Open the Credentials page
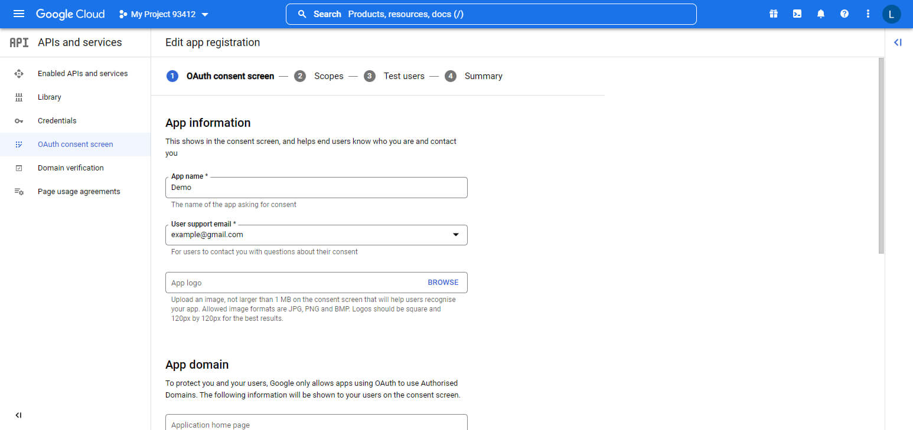 coord(57,121)
